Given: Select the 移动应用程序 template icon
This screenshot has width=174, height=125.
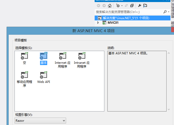Looking at the screenshot, I should (x=24, y=75).
